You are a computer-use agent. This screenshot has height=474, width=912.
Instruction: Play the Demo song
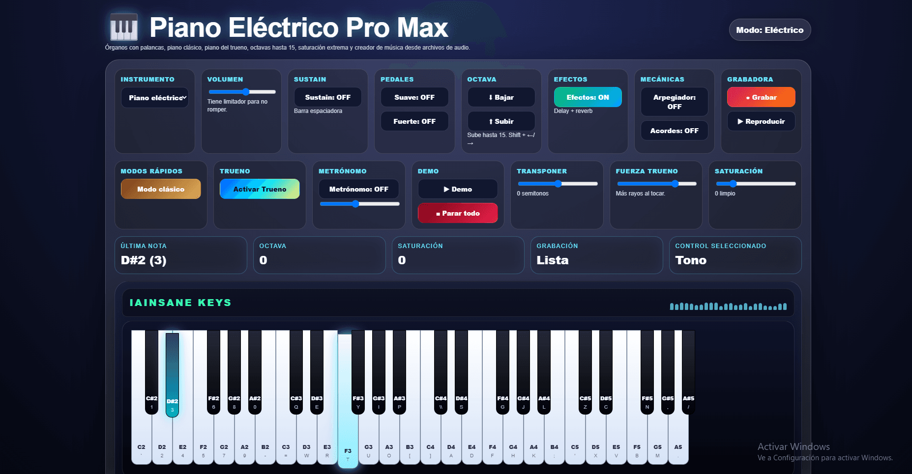[x=458, y=189]
